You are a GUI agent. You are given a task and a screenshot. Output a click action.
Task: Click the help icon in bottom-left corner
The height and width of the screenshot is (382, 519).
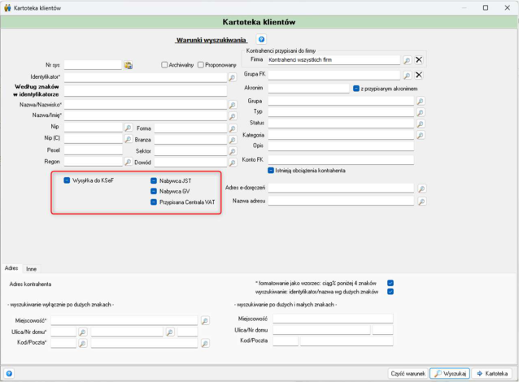pos(9,373)
